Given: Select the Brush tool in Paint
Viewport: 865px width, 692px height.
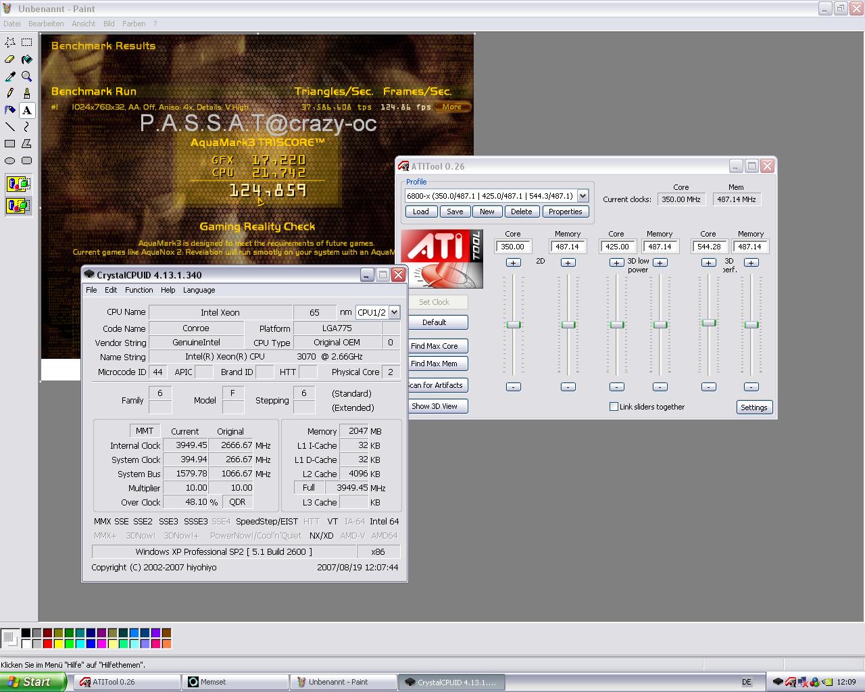Looking at the screenshot, I should tap(27, 93).
